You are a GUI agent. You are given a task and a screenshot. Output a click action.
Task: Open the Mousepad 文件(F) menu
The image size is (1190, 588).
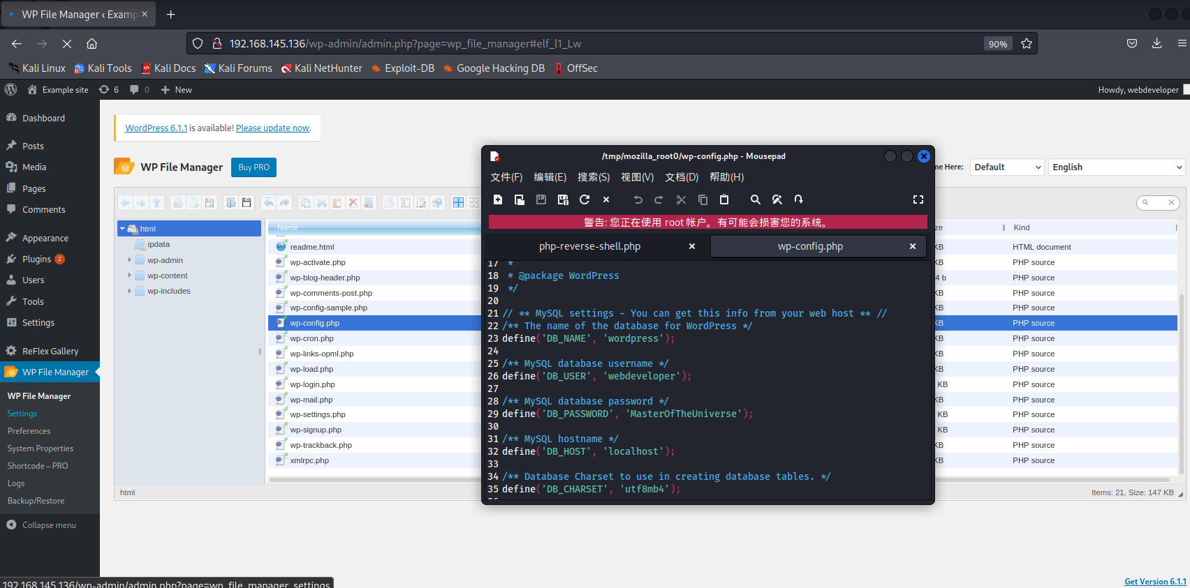click(x=506, y=177)
